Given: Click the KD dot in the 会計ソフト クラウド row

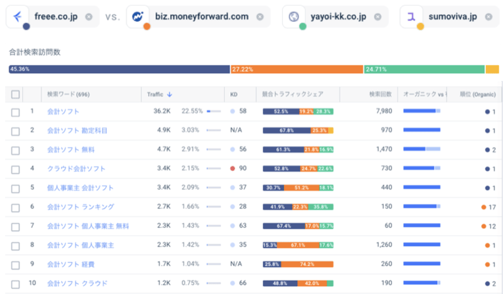Looking at the screenshot, I should click(233, 283).
